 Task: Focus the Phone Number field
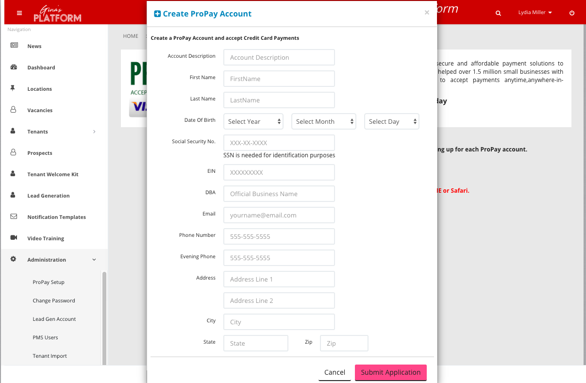pyautogui.click(x=279, y=236)
